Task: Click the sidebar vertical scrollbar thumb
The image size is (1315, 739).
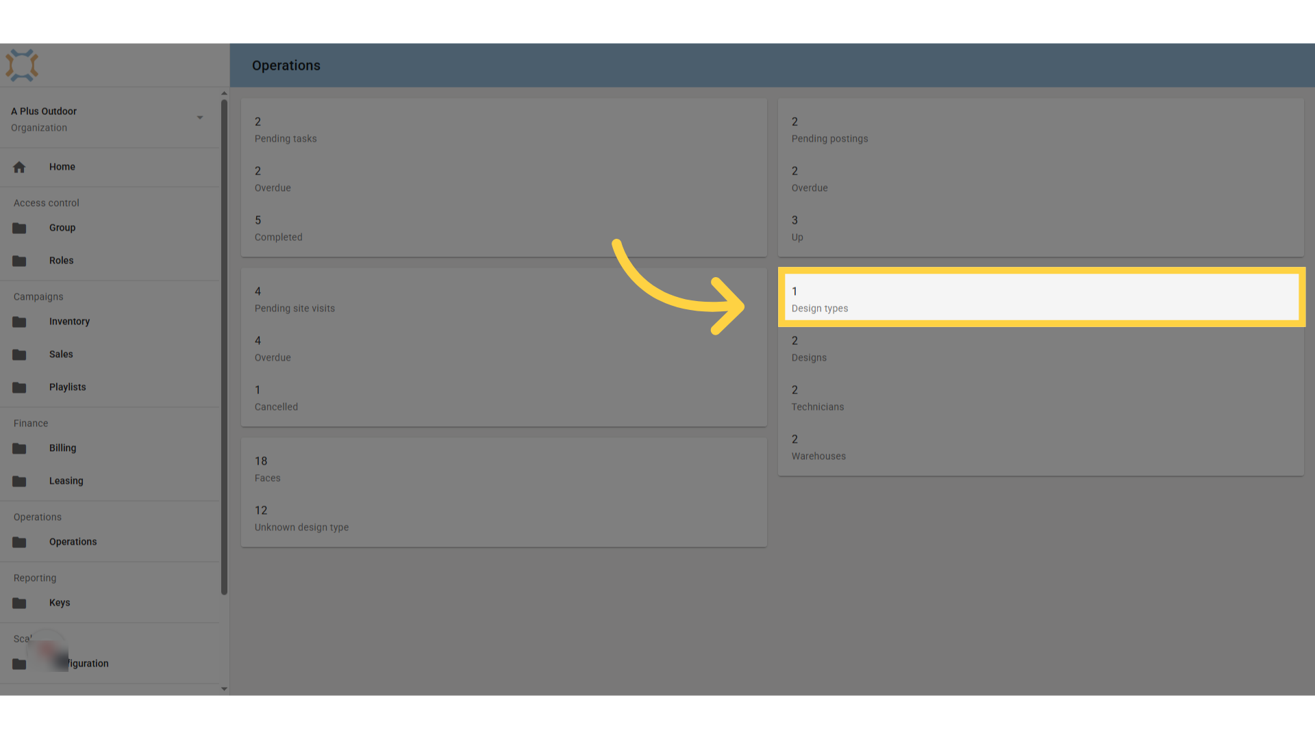Action: (x=224, y=347)
